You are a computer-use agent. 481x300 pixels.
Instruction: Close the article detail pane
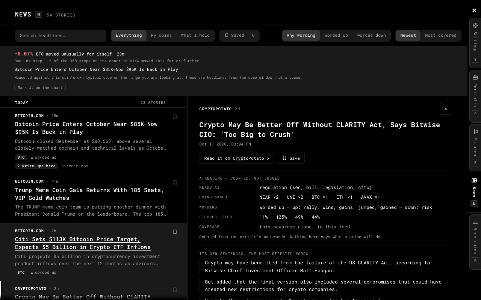(446, 109)
